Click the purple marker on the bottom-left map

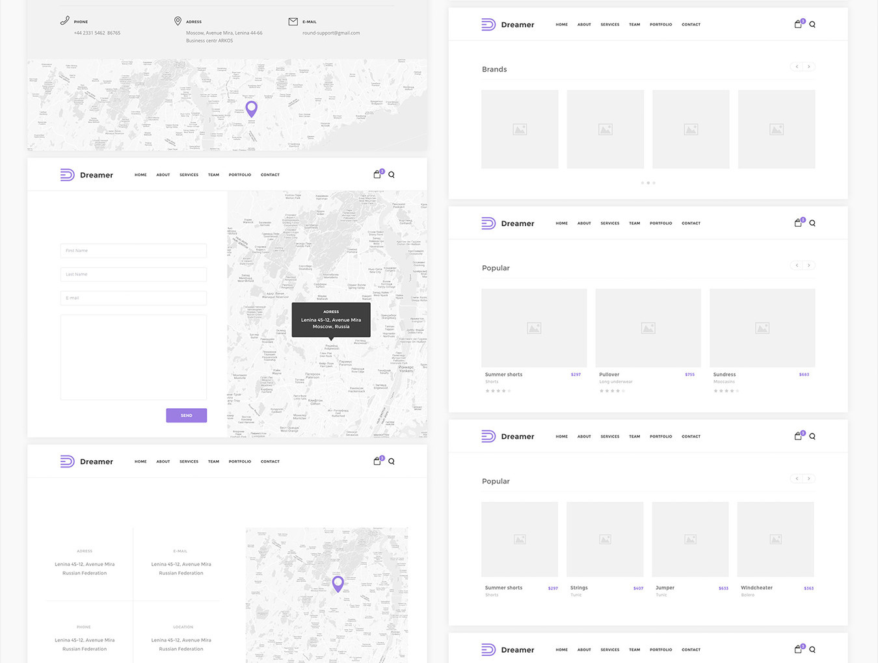(x=338, y=583)
